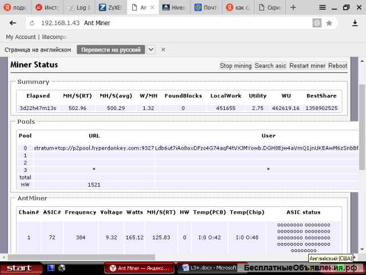Select the pool URL stratum+tcp://p2pool.hyperdonkey.com:9327
366x275 pixels.
coord(94,148)
